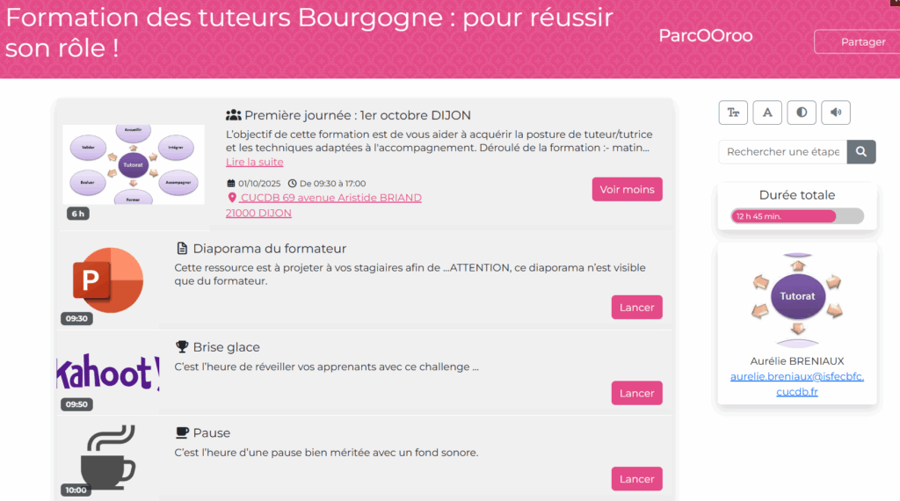Collapse the session with Voir moins
The width and height of the screenshot is (900, 501).
pyautogui.click(x=627, y=190)
